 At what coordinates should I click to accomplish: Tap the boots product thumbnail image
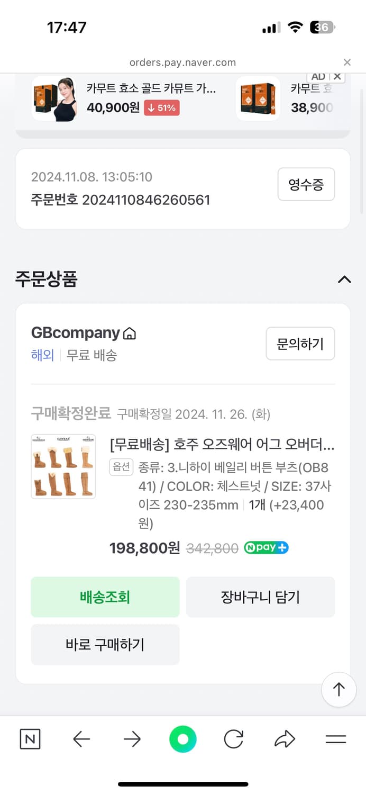pyautogui.click(x=63, y=466)
